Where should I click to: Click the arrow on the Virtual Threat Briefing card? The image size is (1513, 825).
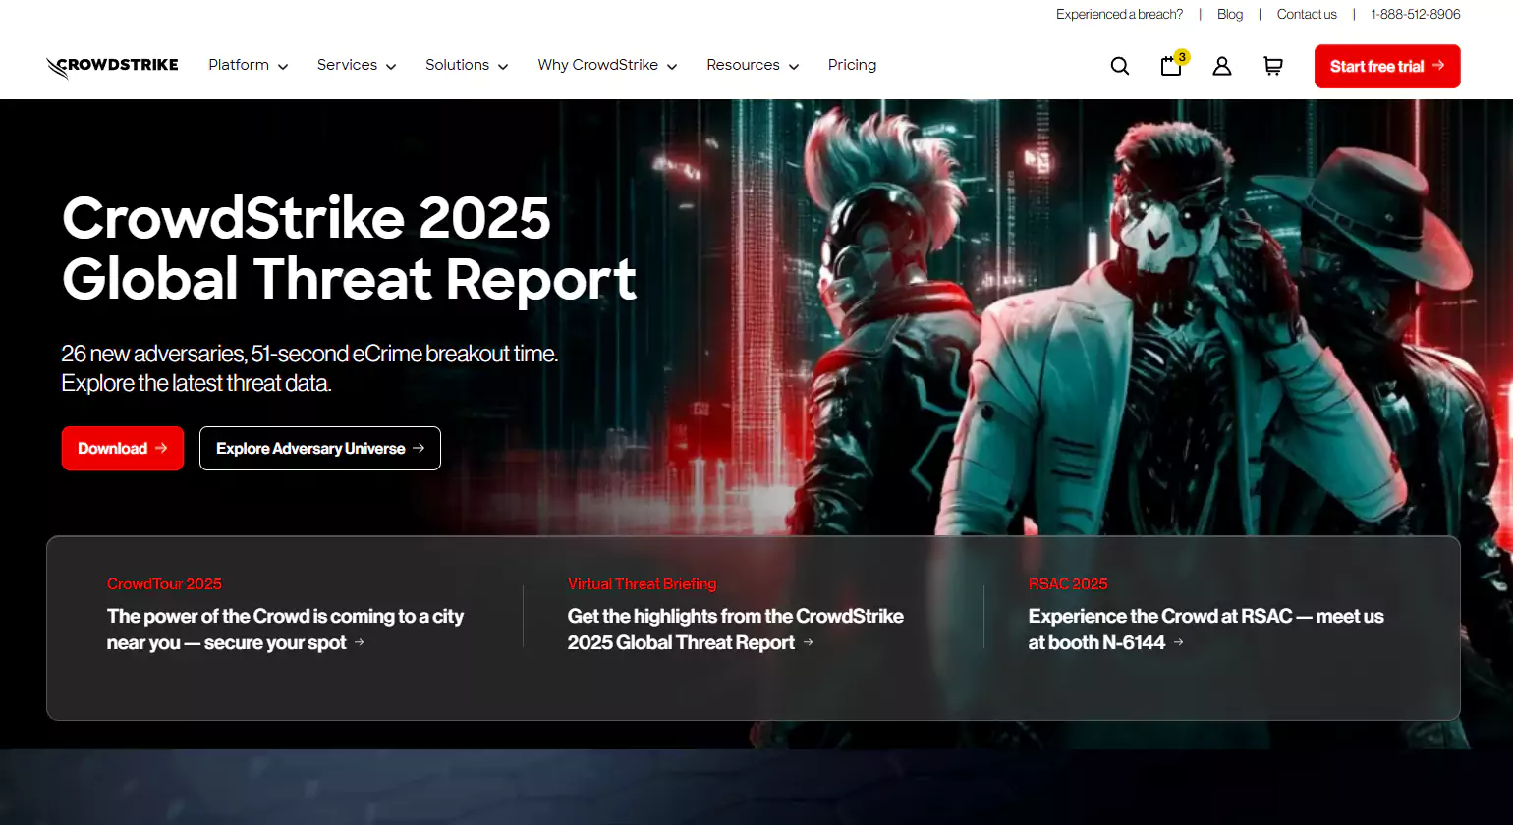809,642
